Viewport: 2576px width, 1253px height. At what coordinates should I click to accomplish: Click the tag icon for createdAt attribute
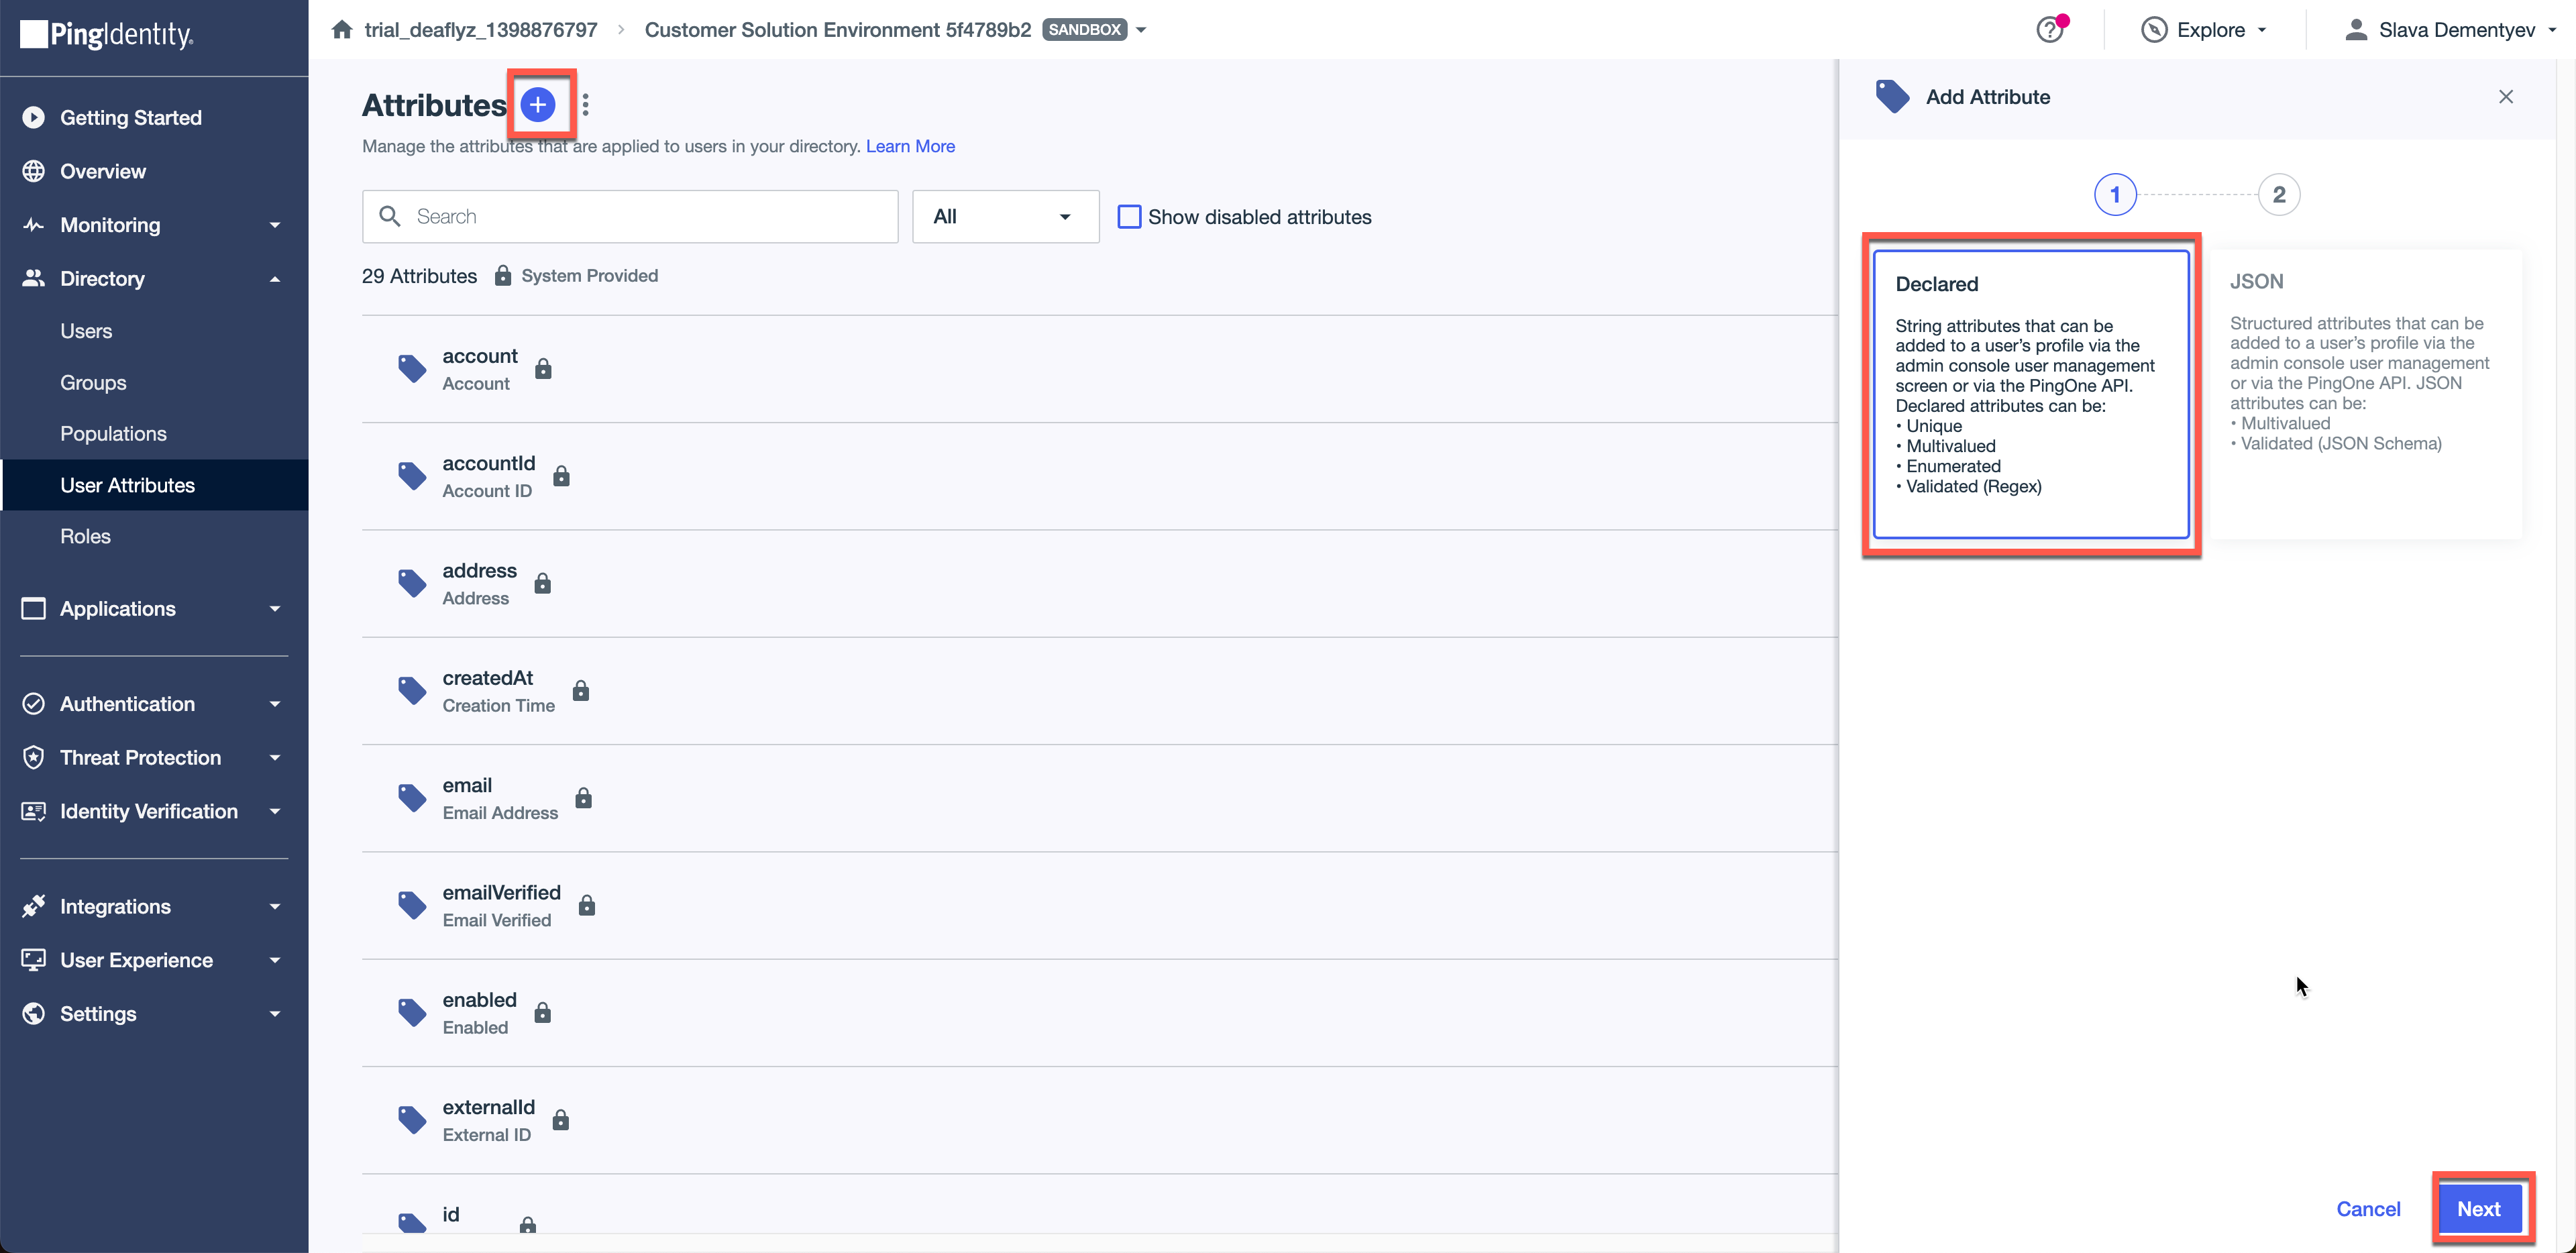click(412, 690)
